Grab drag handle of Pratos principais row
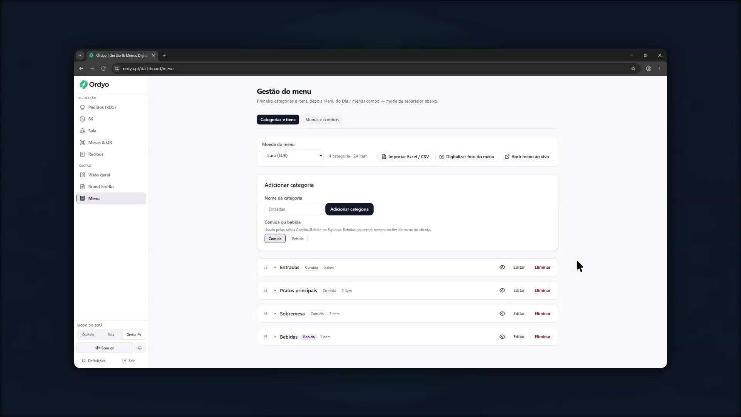This screenshot has height=417, width=741. coord(266,290)
